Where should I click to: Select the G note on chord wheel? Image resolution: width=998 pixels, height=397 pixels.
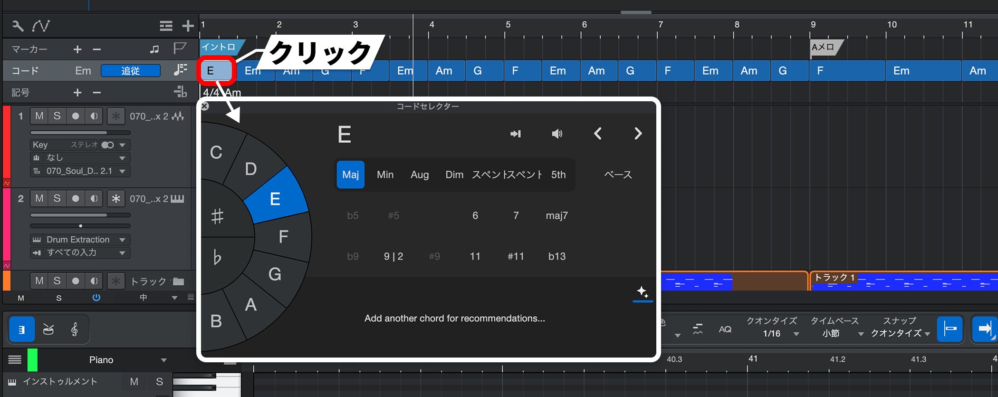click(275, 274)
